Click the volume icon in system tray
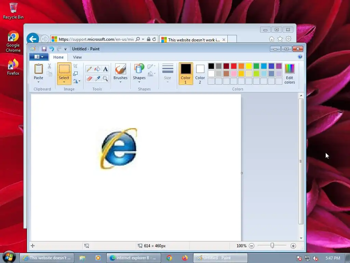 coord(315,258)
